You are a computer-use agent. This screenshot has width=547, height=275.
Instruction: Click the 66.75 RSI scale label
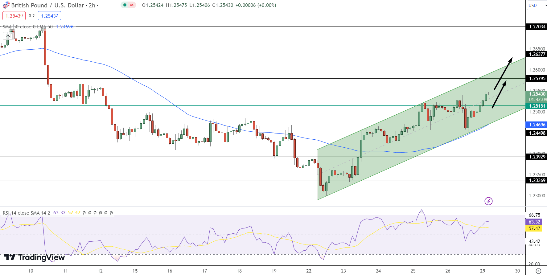[534, 215]
